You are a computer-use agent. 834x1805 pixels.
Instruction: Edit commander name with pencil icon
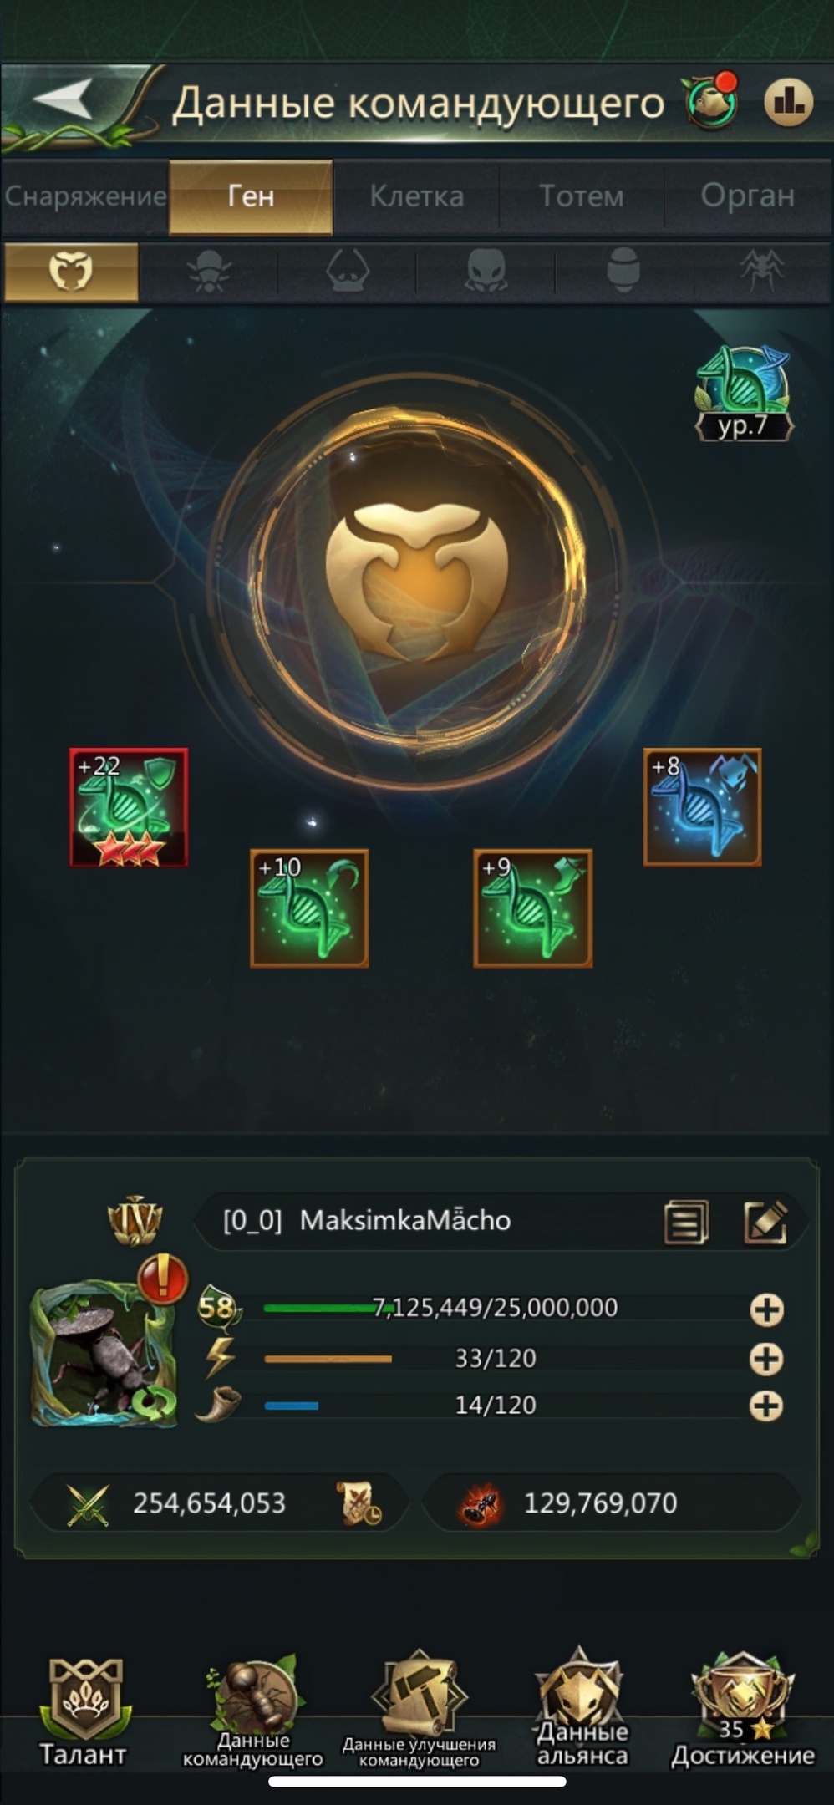click(x=765, y=1222)
